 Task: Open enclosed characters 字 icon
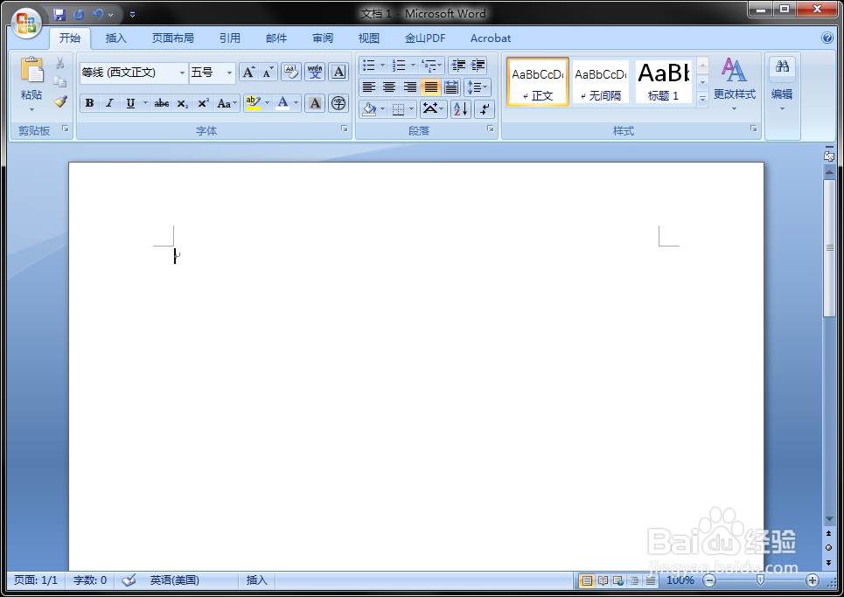(x=338, y=103)
